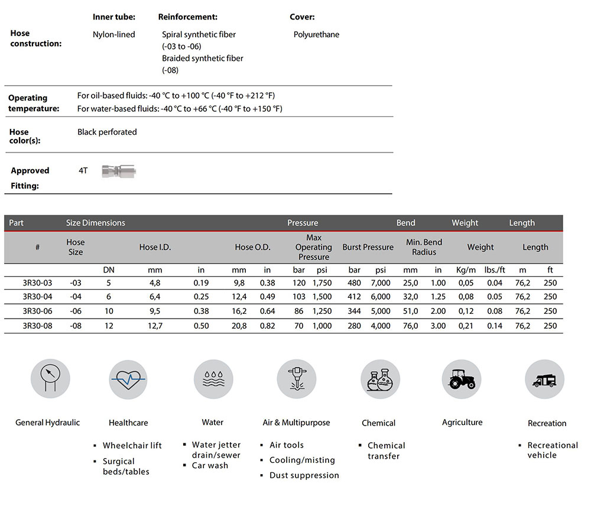
Task: Select the Min. Bend Radius column header
Action: [x=424, y=247]
